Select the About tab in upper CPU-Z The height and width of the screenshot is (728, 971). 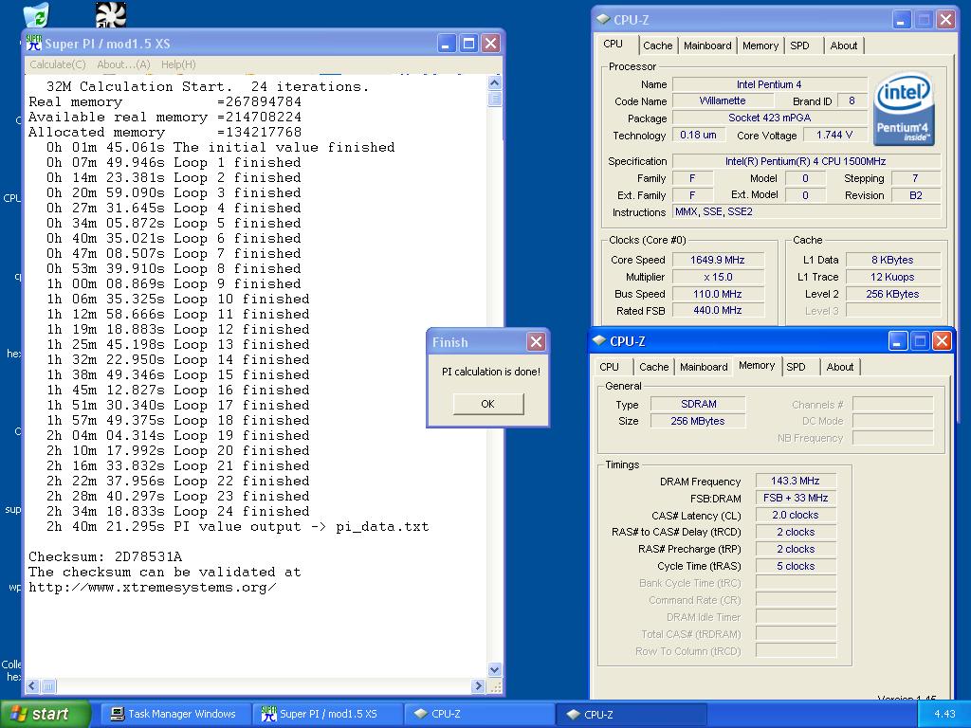(843, 45)
